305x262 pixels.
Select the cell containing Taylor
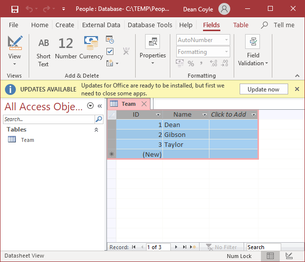click(186, 144)
